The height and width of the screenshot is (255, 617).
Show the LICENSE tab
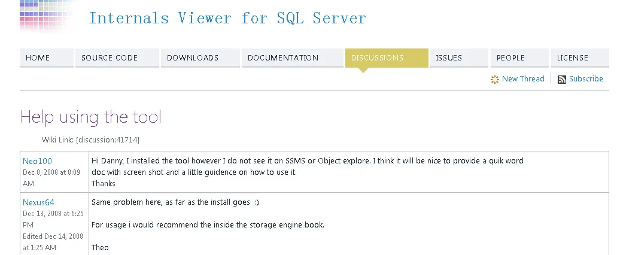[573, 58]
